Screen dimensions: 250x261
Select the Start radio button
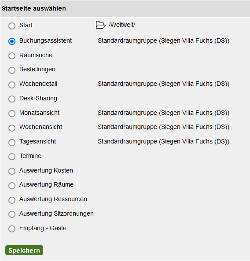point(12,26)
